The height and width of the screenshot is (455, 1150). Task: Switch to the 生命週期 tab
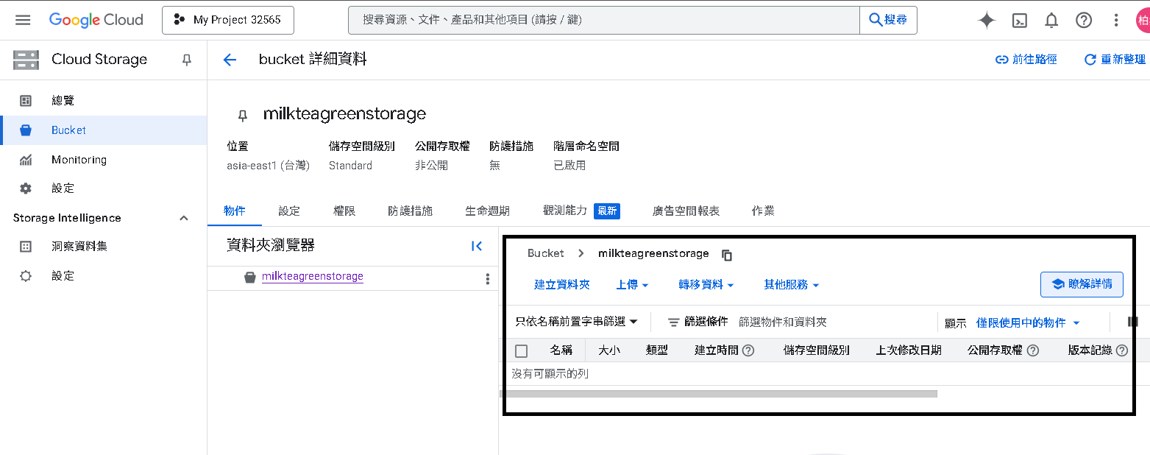coord(487,211)
